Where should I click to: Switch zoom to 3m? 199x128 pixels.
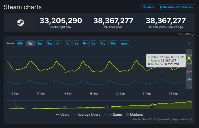50,43
